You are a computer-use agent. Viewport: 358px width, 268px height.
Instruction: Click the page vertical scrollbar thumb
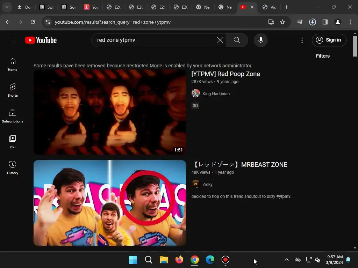point(355,46)
